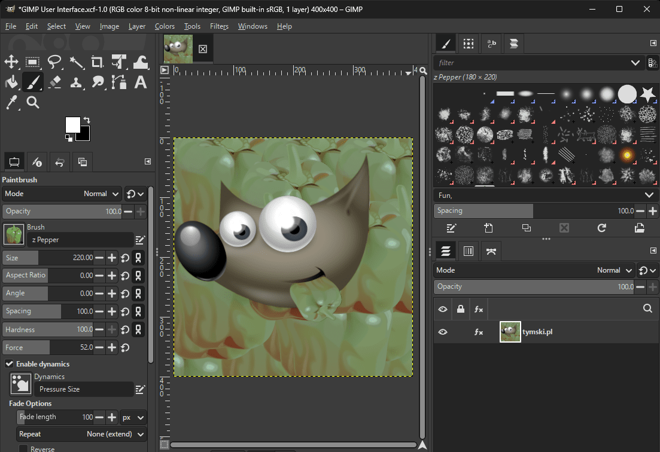Viewport: 660px width, 452px height.
Task: Select the Move tool
Action: [x=11, y=62]
